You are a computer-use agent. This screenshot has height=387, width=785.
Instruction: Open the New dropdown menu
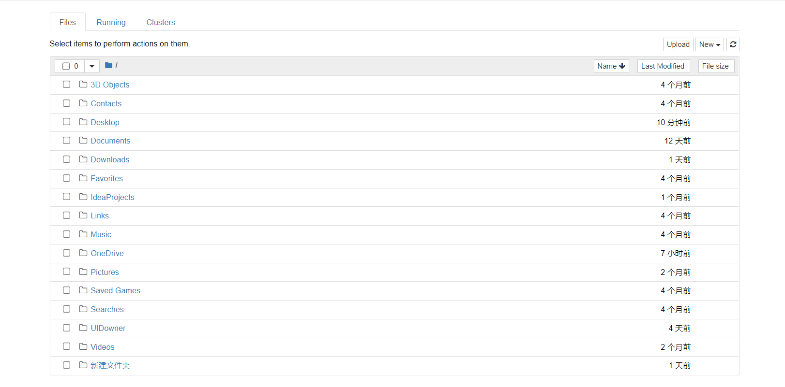coord(710,44)
